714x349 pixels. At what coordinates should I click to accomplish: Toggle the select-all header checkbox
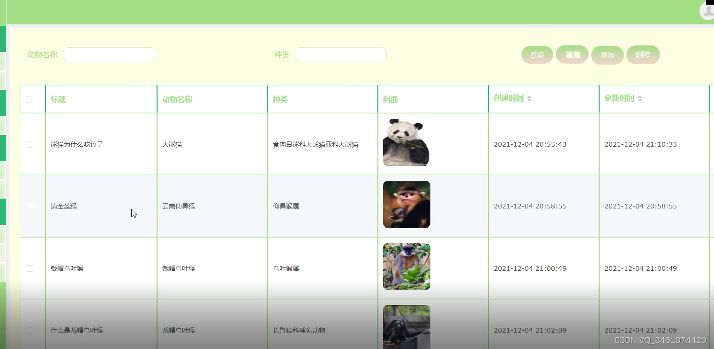point(28,99)
